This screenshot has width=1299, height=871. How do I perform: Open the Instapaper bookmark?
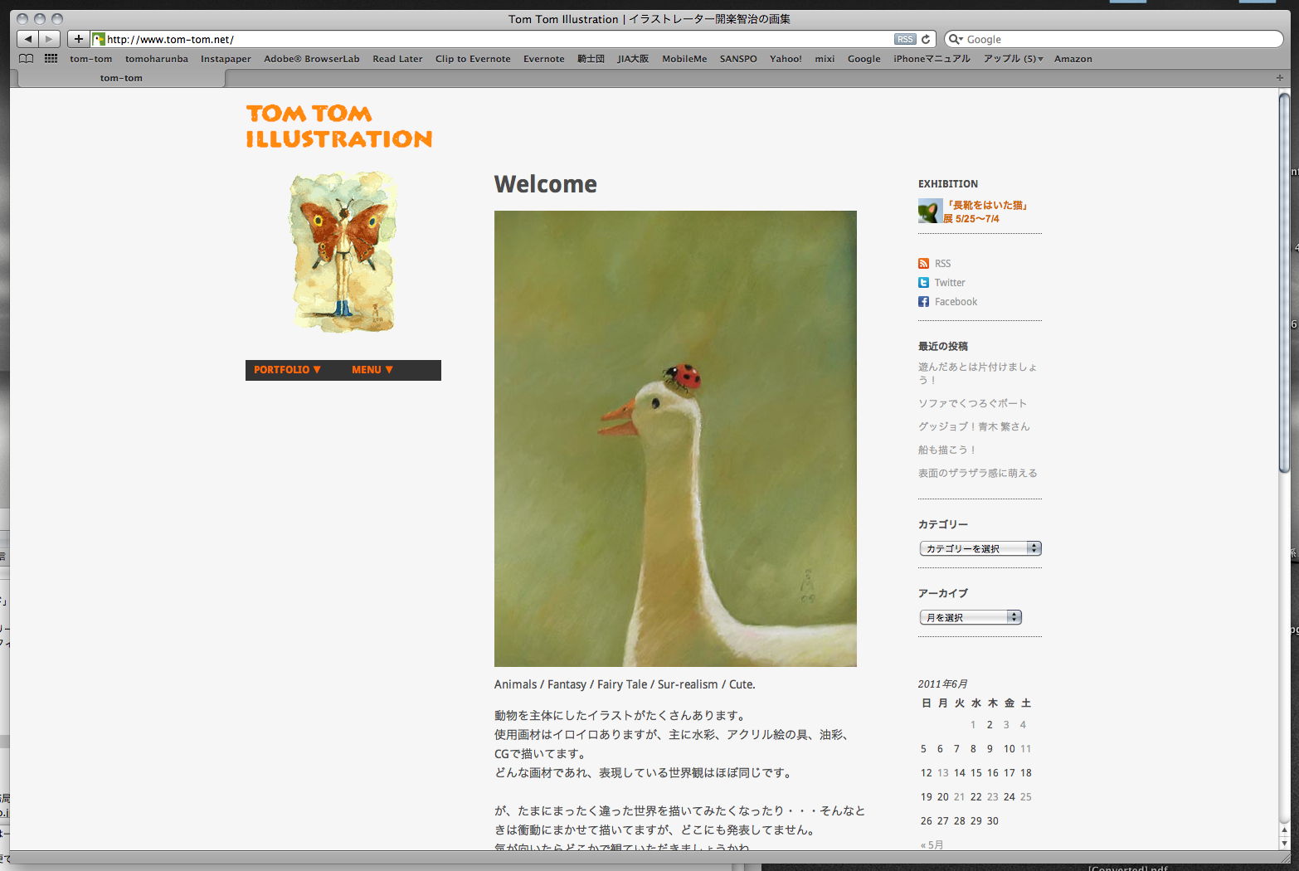tap(226, 59)
